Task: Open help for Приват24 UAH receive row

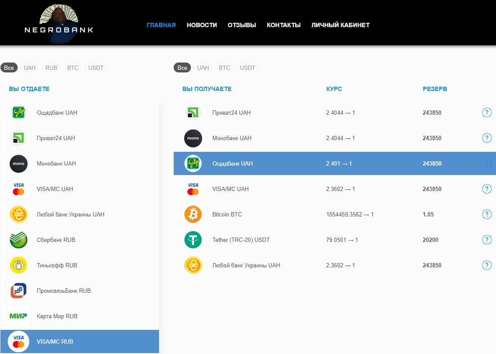Action: coord(487,113)
